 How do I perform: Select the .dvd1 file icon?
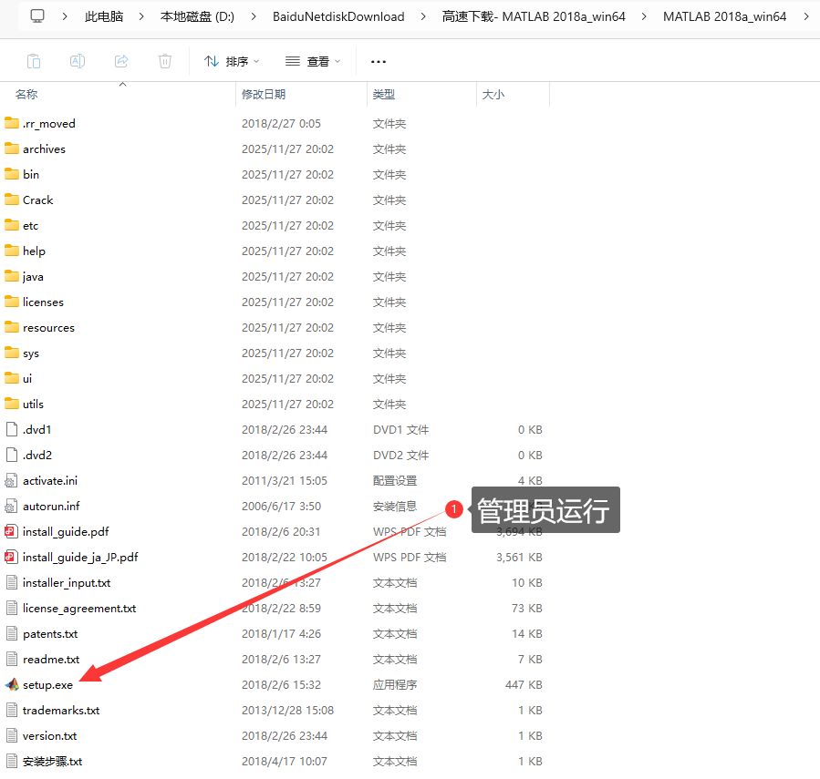(12, 429)
